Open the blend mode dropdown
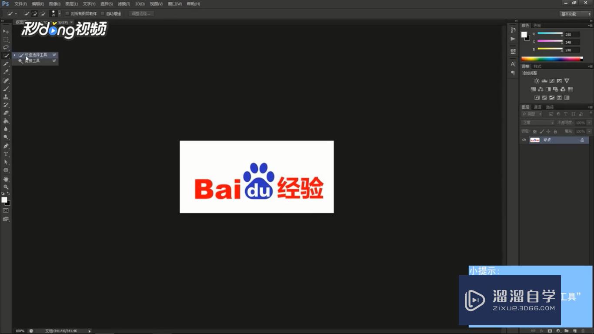Viewport: 594px width, 334px height. click(538, 123)
